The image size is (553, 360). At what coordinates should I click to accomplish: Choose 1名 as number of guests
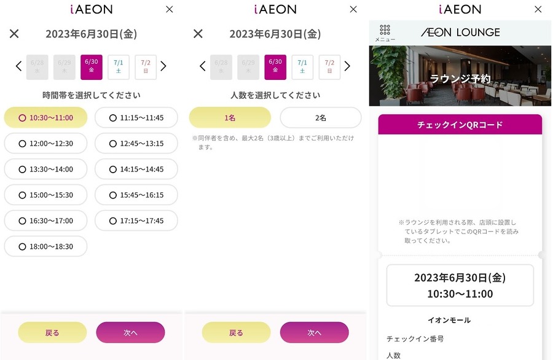click(230, 117)
